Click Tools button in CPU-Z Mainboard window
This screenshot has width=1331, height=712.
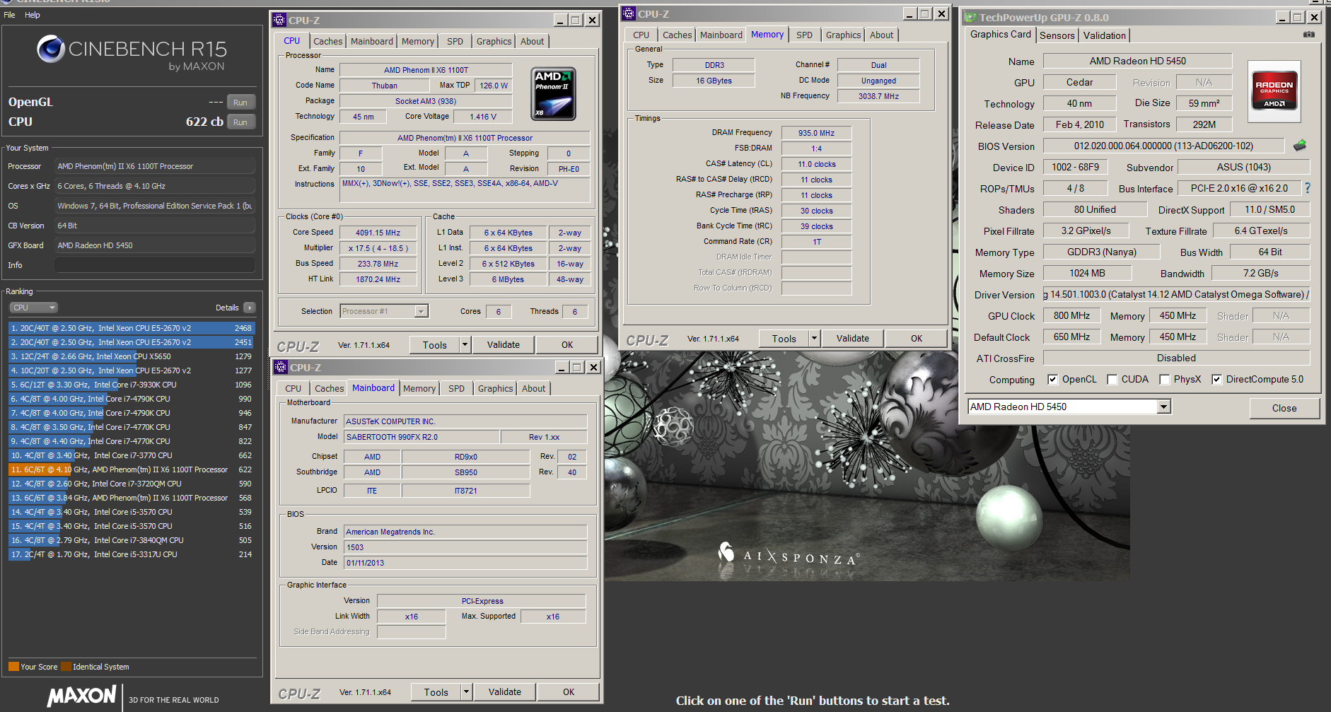(x=436, y=692)
